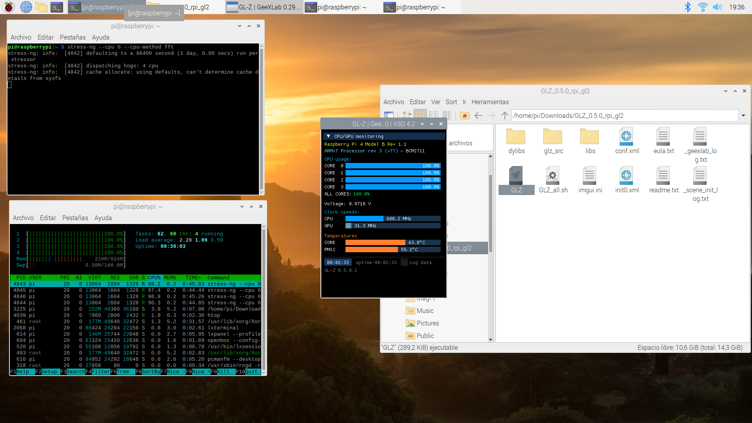Select the GLZ_all.sh script file

[553, 180]
